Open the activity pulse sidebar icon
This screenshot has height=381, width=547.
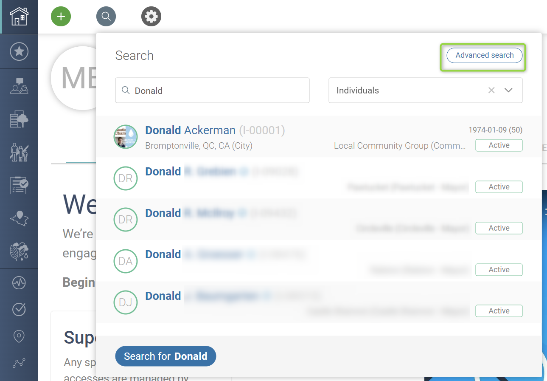(x=19, y=283)
